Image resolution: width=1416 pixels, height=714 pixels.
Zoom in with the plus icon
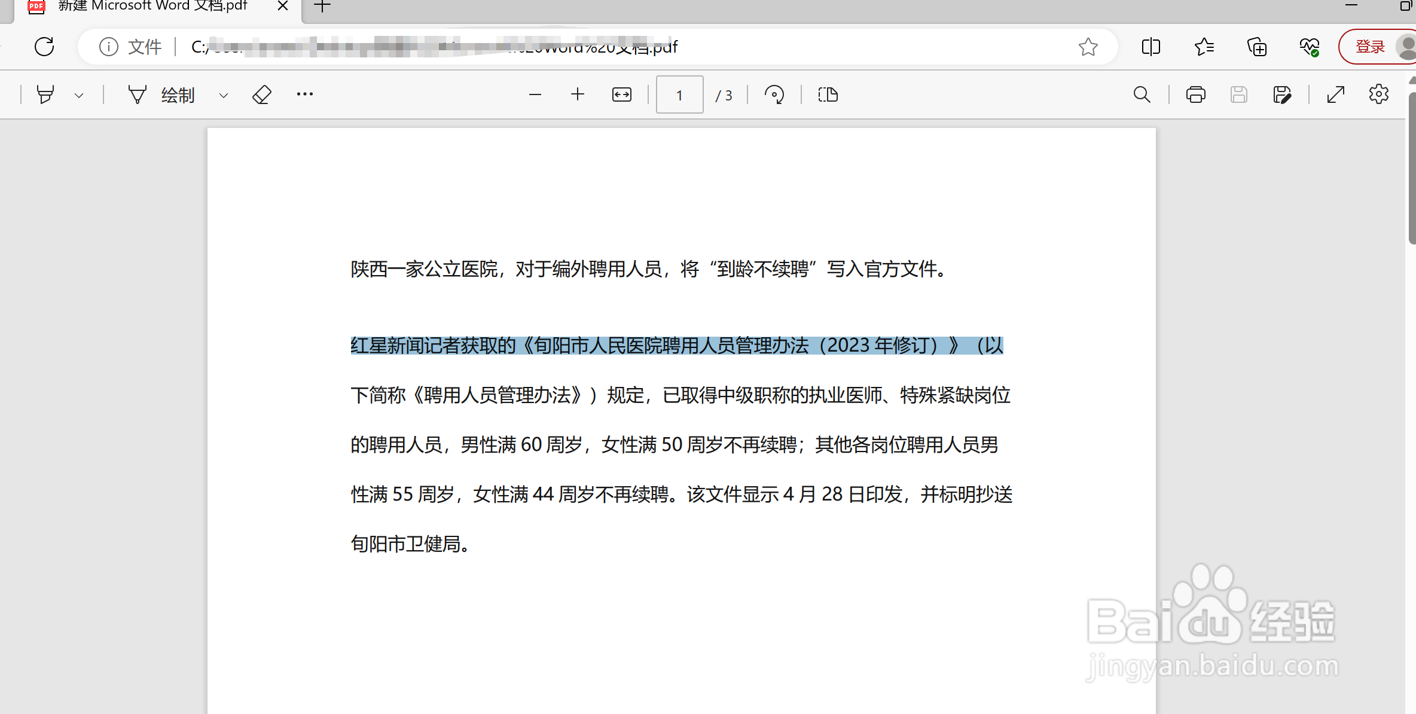(x=577, y=94)
